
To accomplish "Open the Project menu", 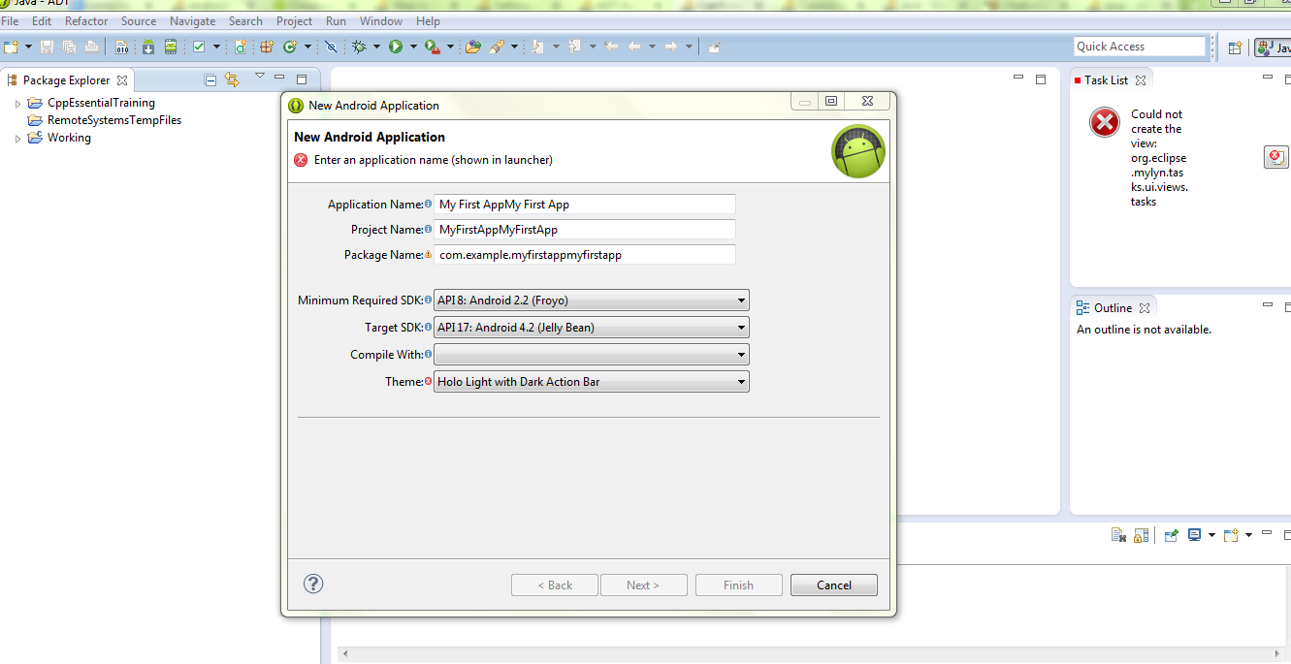I will click(x=294, y=20).
